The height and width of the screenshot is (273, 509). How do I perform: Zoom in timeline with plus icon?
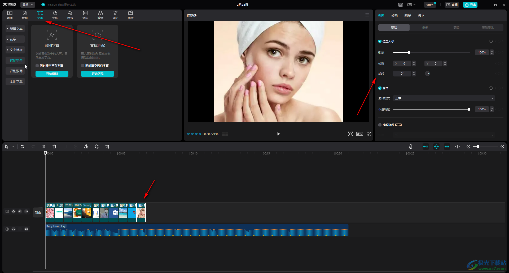point(502,147)
